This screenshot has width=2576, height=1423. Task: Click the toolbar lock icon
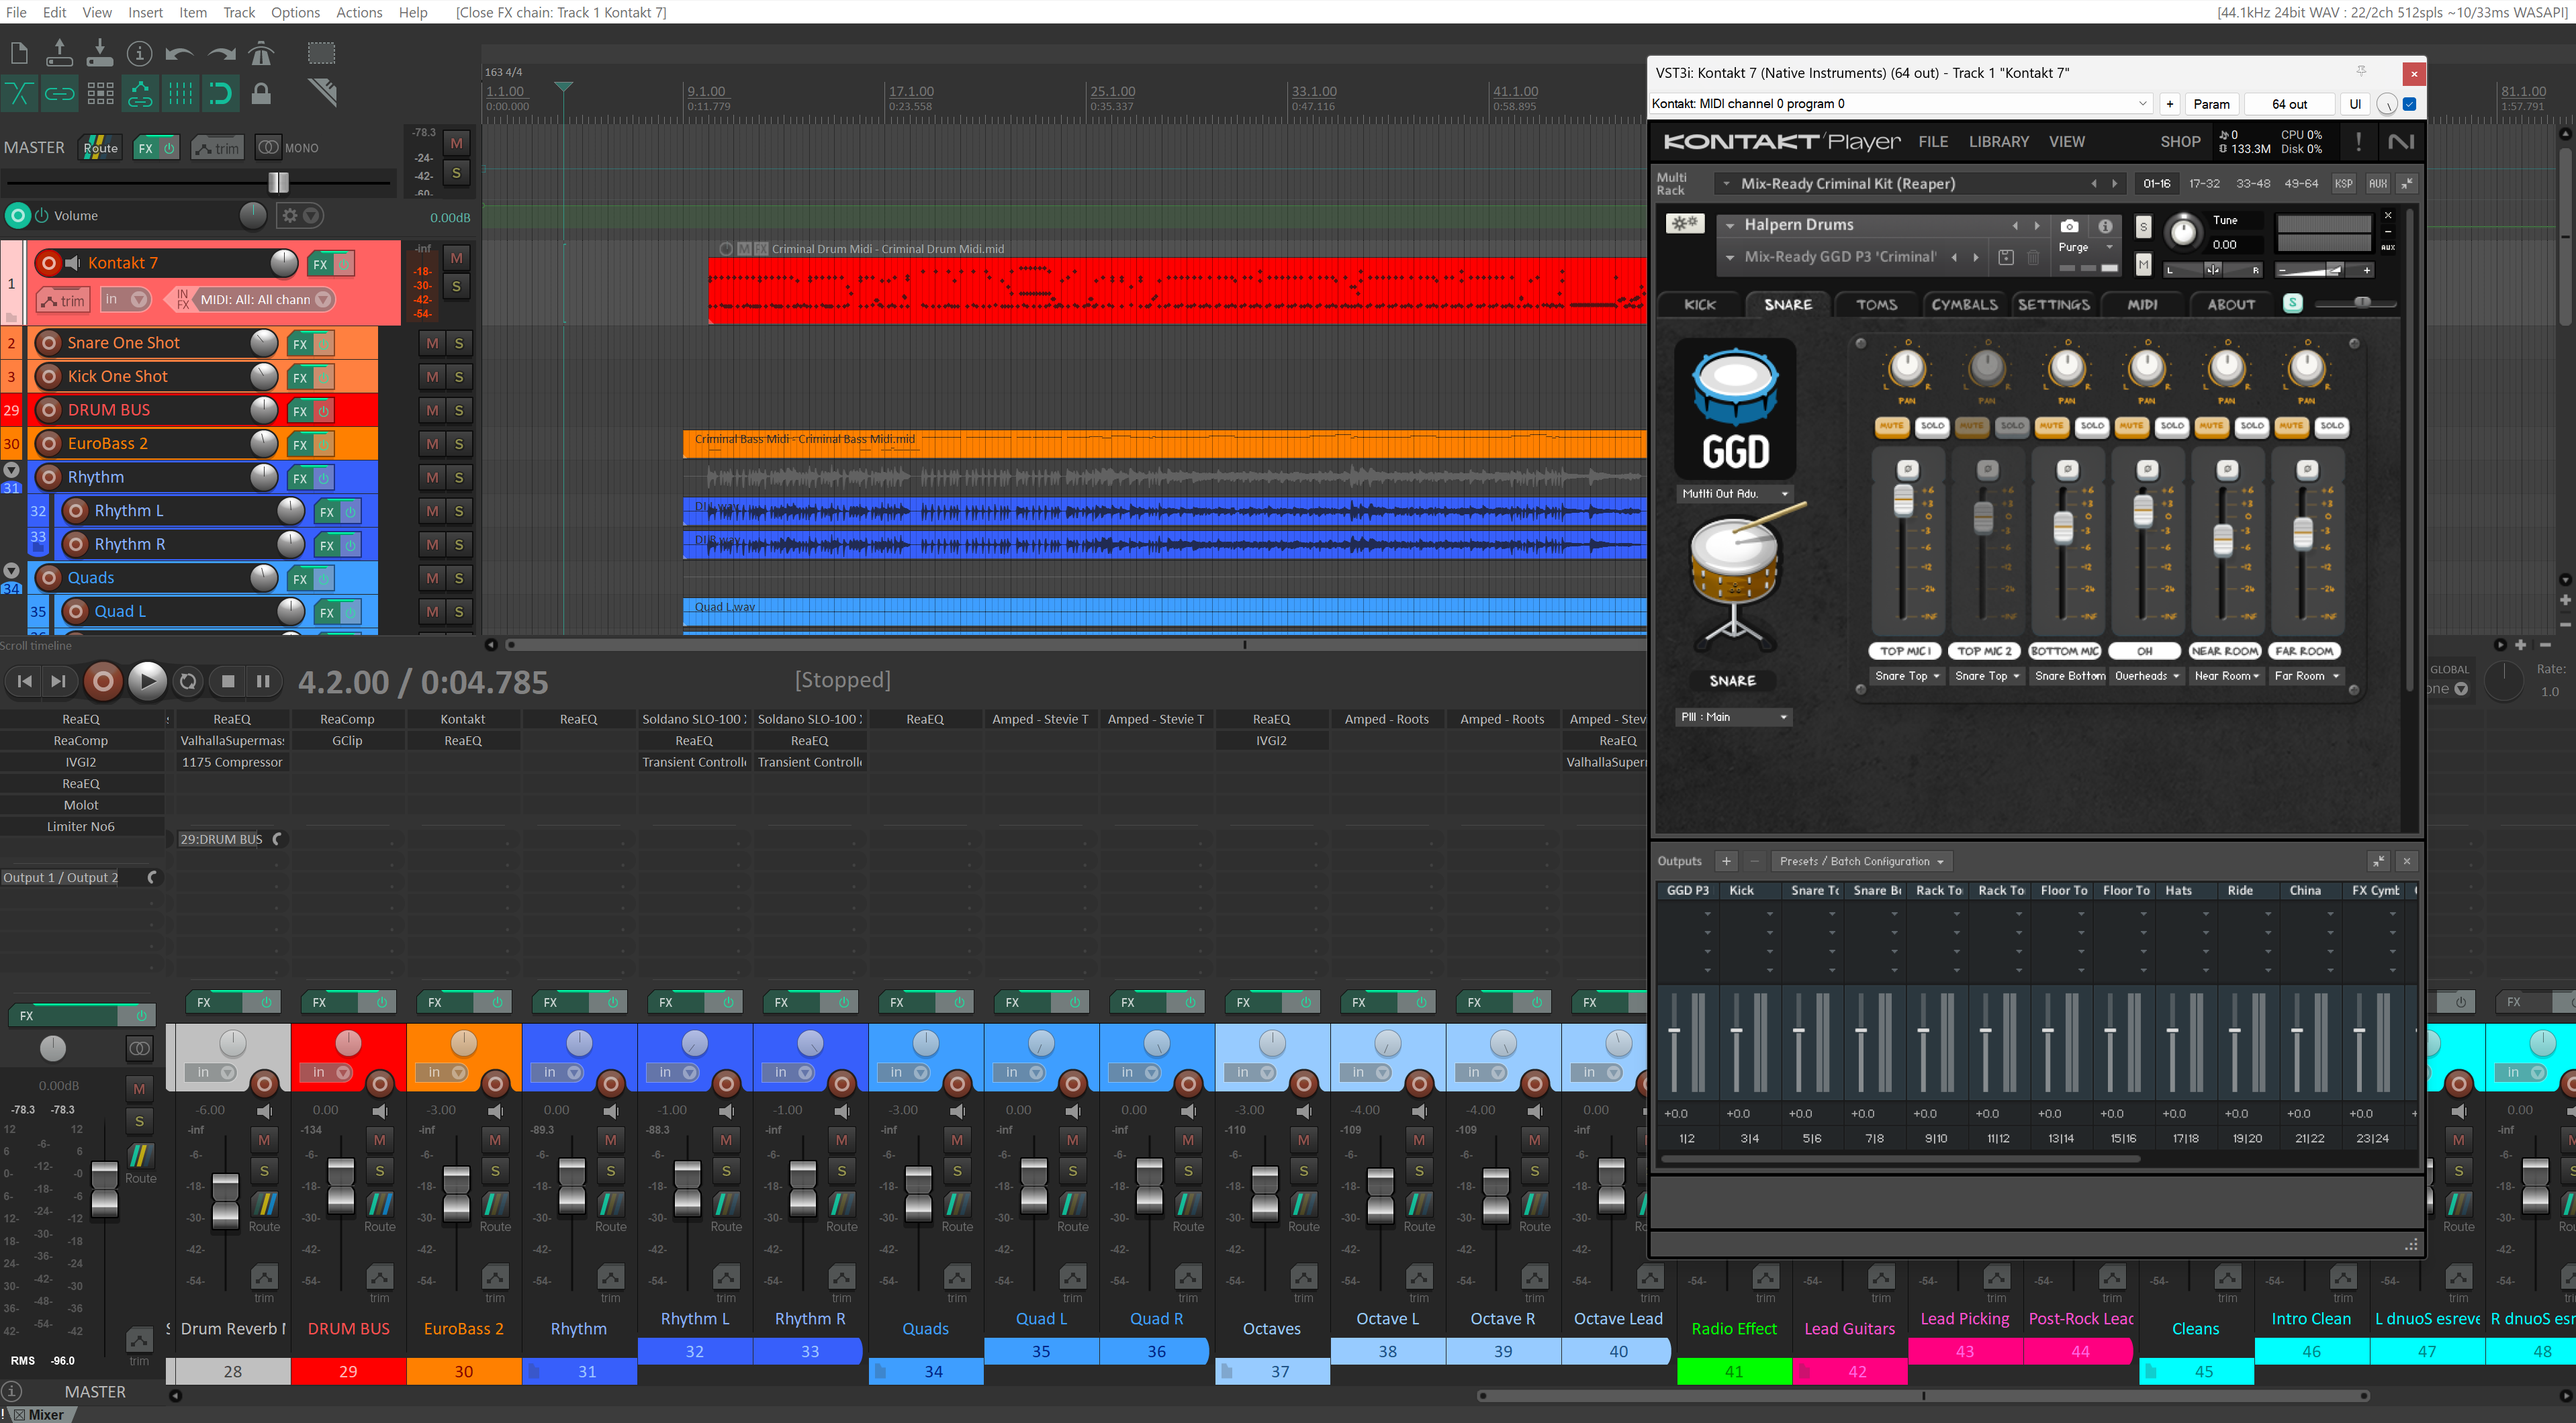click(x=261, y=94)
